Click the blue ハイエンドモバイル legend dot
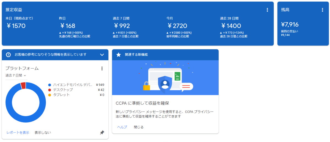Screen dimensions: 330x142 point(50,85)
